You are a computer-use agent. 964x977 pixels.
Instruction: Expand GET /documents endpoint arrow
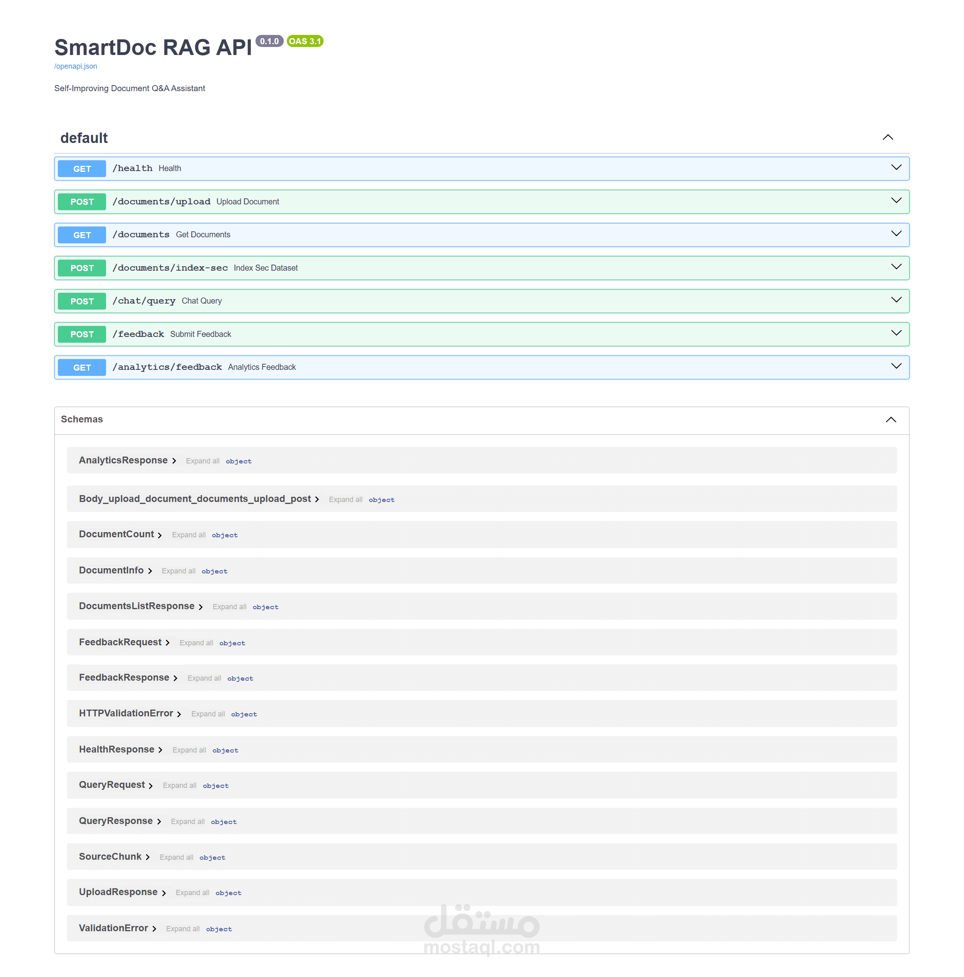click(896, 234)
